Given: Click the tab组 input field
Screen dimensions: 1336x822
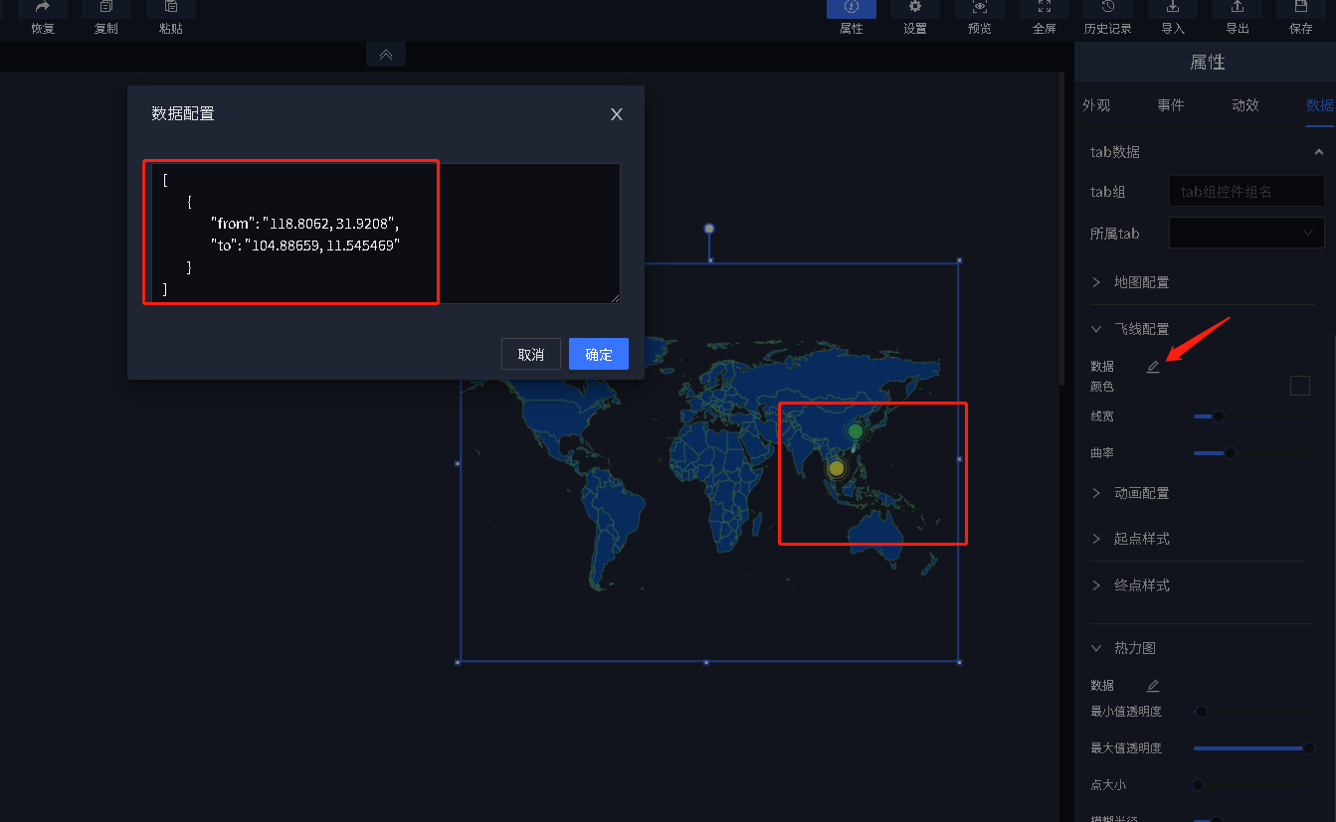Looking at the screenshot, I should [x=1246, y=191].
